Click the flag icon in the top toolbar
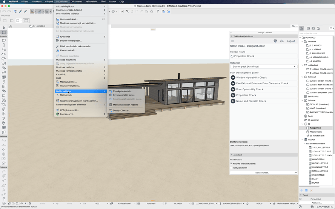335x209 pixels. (158, 11)
